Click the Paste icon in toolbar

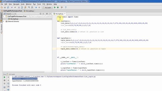click(x=25, y=7)
